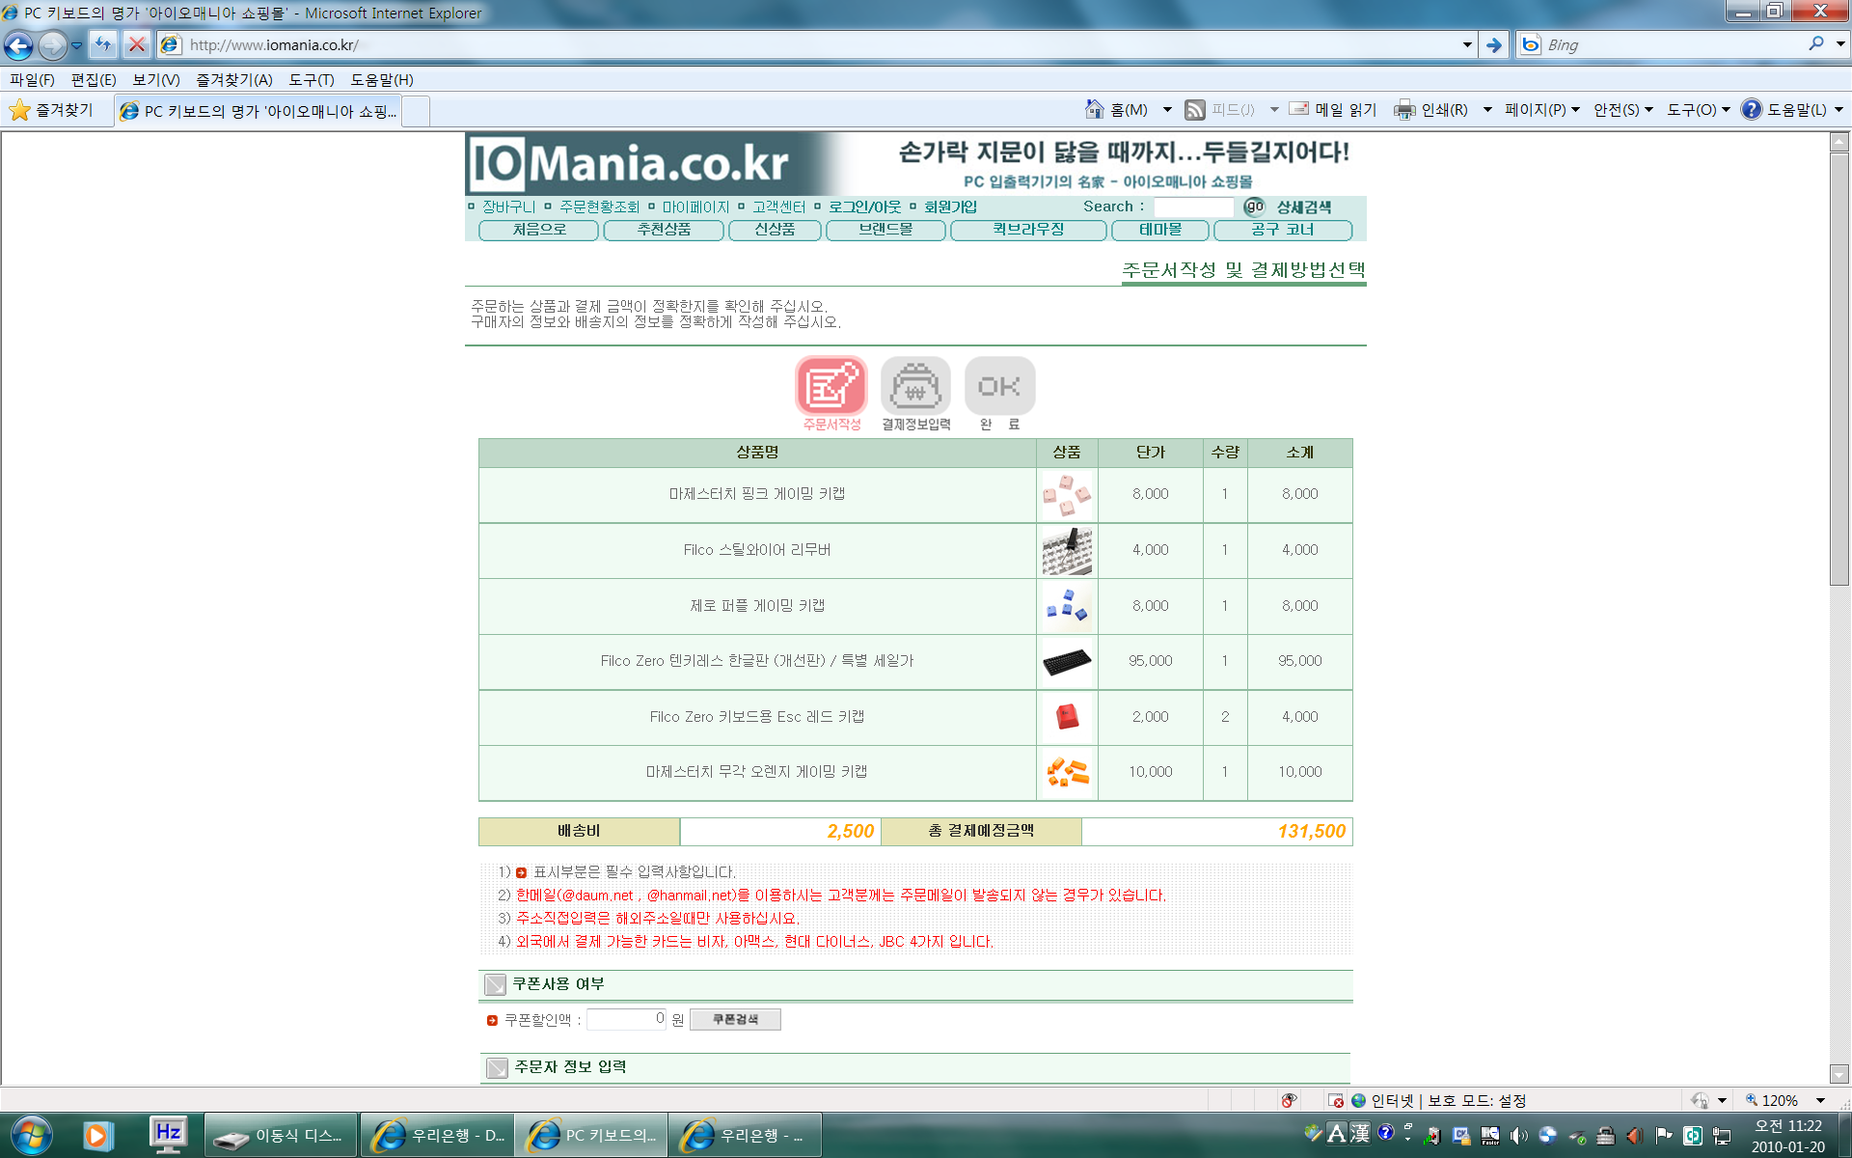Open the Help (도움말(H)) menu
Image resolution: width=1852 pixels, height=1158 pixels.
click(382, 80)
